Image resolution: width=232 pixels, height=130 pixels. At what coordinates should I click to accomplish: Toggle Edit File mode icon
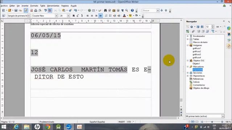[26, 10]
